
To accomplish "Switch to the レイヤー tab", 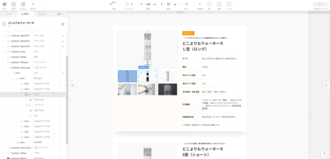I will 26,14.
